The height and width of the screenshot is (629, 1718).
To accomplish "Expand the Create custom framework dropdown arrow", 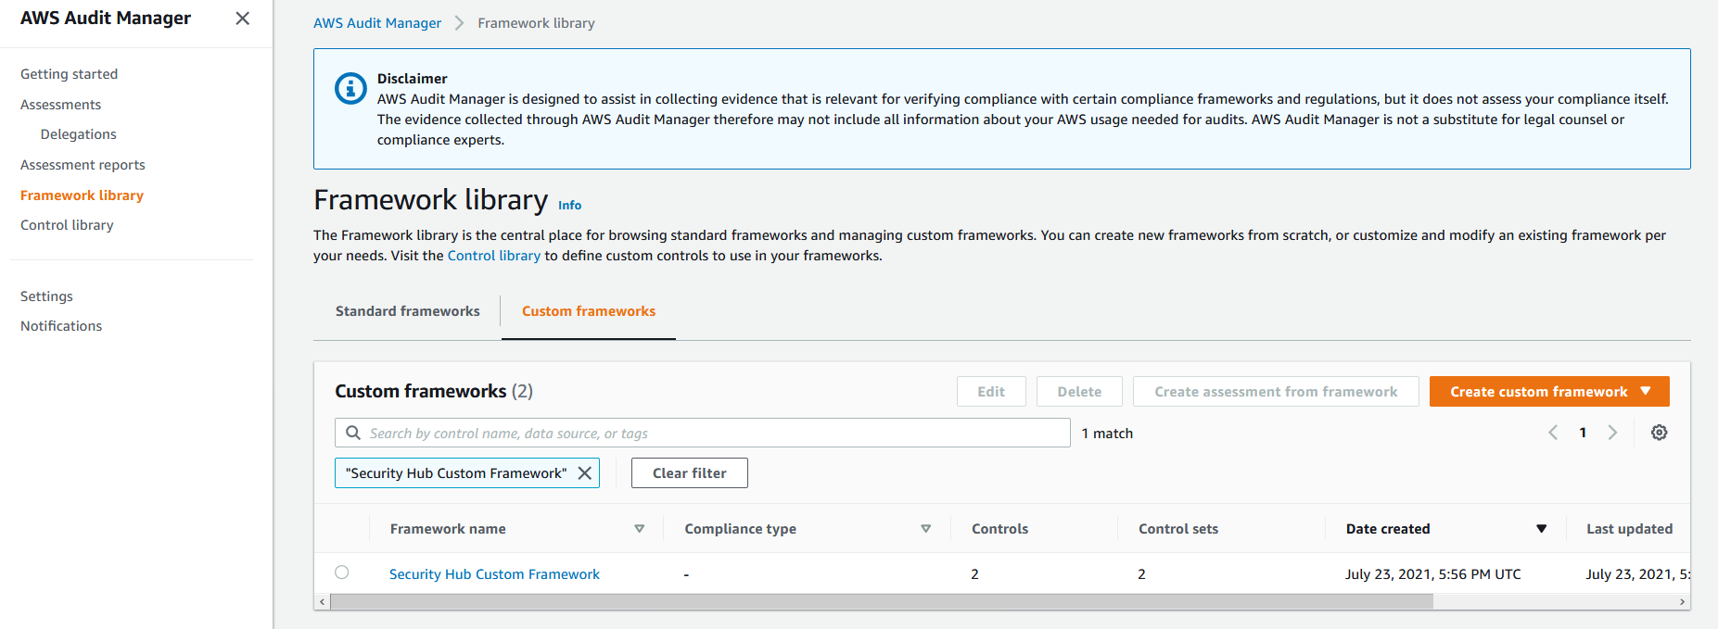I will (x=1646, y=392).
